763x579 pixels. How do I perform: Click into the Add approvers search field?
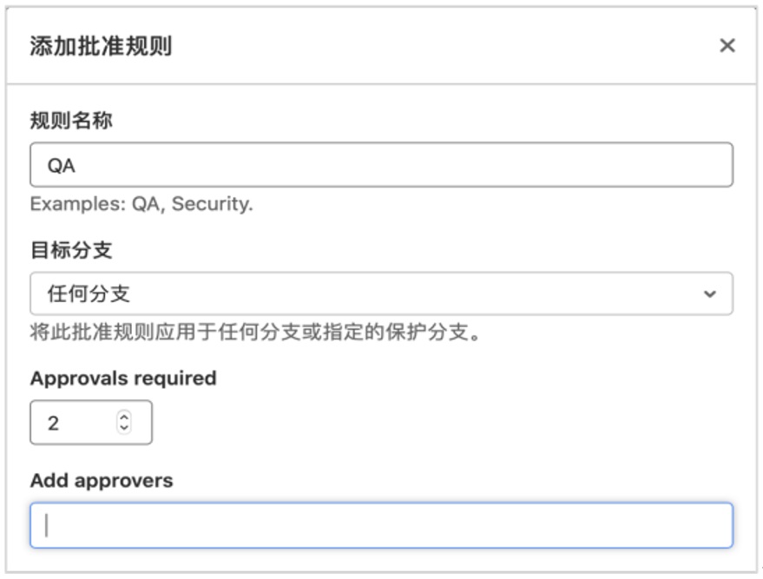[382, 525]
